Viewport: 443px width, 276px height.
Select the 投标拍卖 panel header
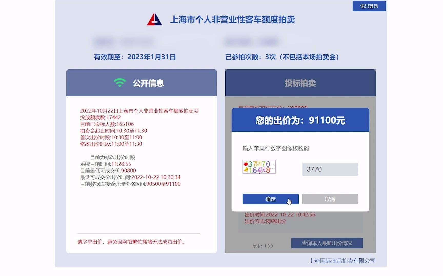pyautogui.click(x=300, y=83)
